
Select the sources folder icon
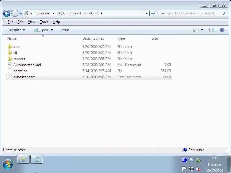[x=10, y=59]
